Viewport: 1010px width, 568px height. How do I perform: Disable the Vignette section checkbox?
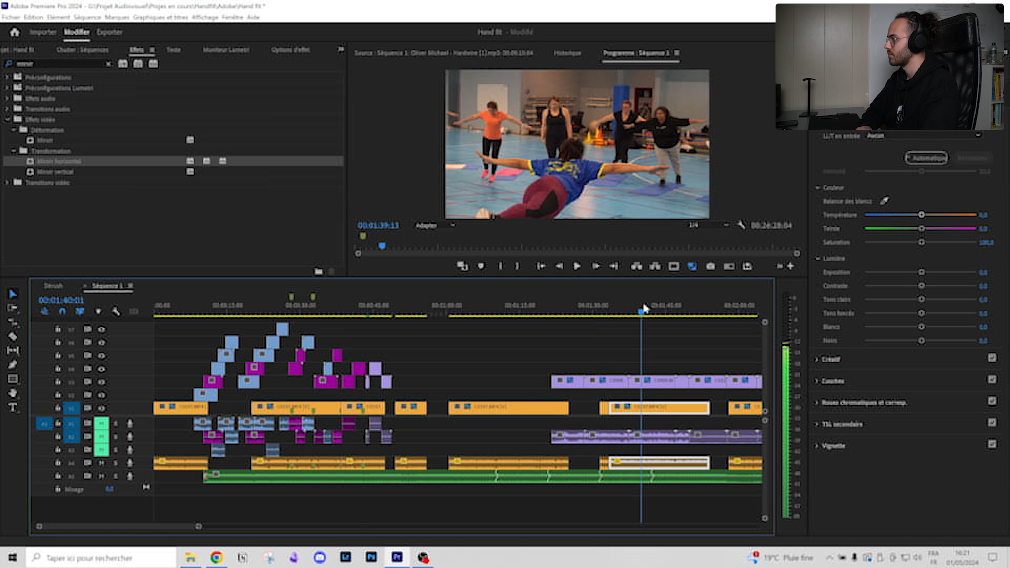point(992,444)
